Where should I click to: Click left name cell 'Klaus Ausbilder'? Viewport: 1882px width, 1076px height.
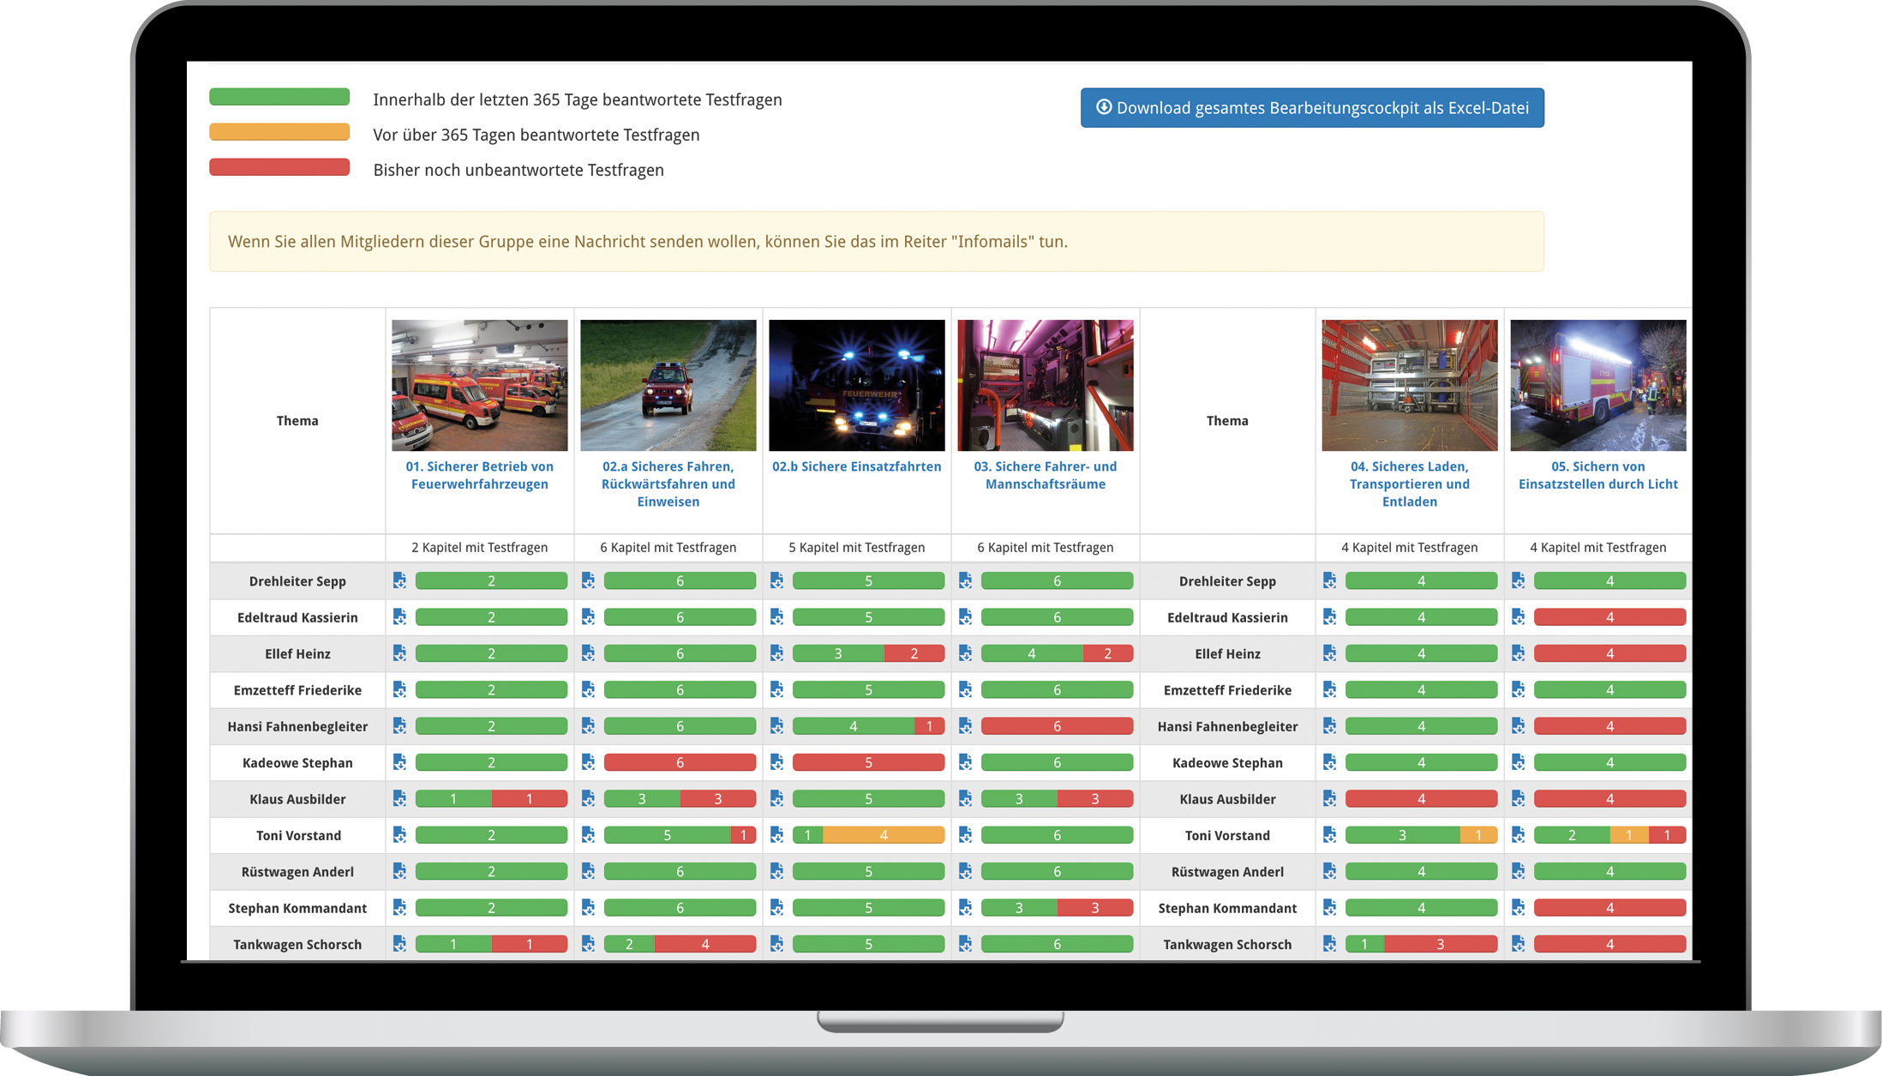(x=297, y=798)
